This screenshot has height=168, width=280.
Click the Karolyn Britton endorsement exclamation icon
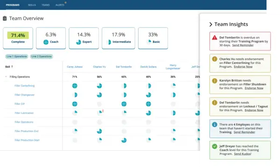(215, 81)
